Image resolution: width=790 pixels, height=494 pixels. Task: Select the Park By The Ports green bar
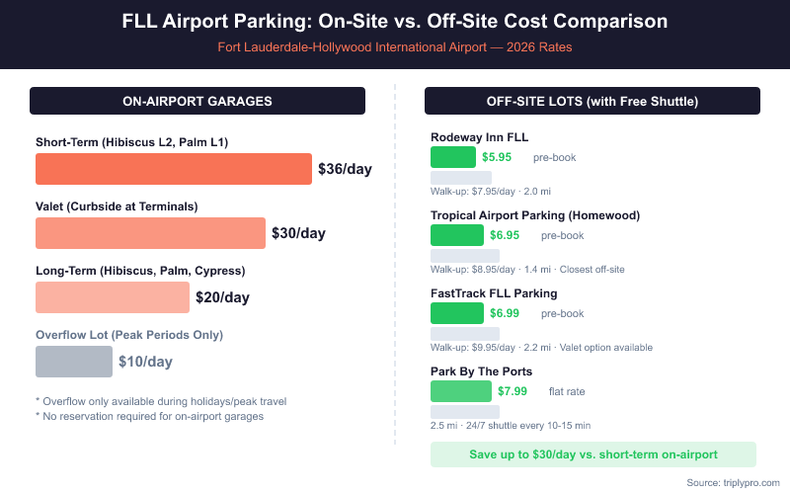click(x=461, y=391)
